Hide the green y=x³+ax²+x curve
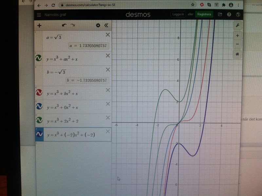 (39, 58)
